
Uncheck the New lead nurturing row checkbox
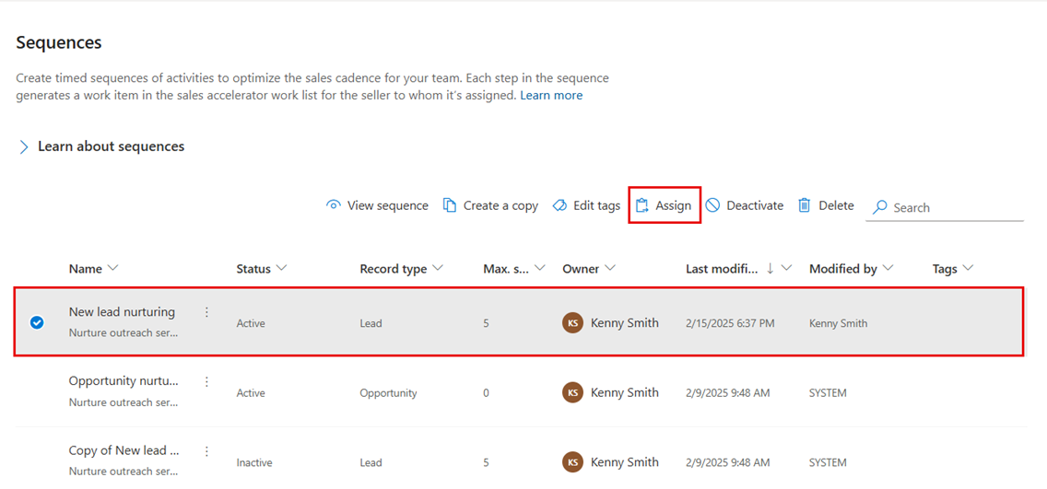coord(37,323)
